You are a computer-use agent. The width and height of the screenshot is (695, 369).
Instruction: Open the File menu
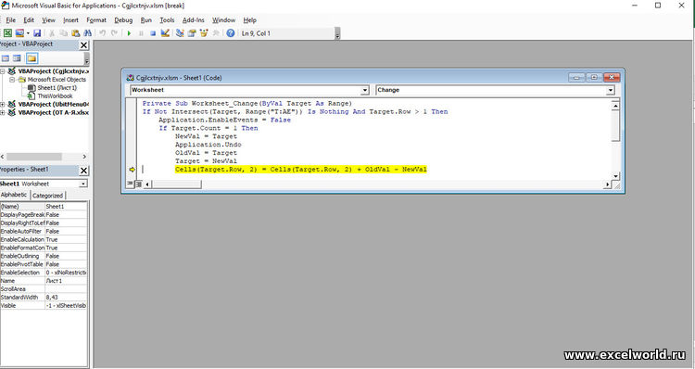10,20
